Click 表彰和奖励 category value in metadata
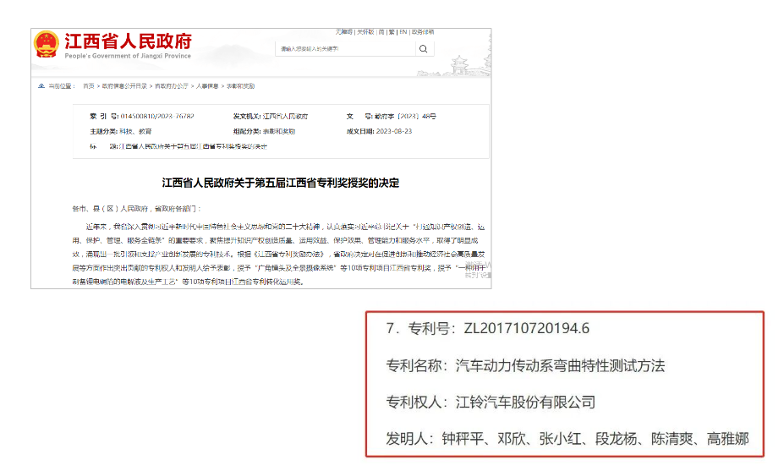Image resolution: width=784 pixels, height=471 pixels. click(x=279, y=131)
